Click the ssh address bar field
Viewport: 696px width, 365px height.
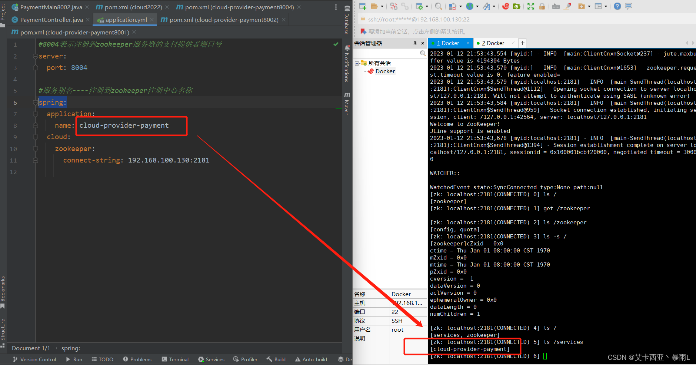(x=526, y=19)
